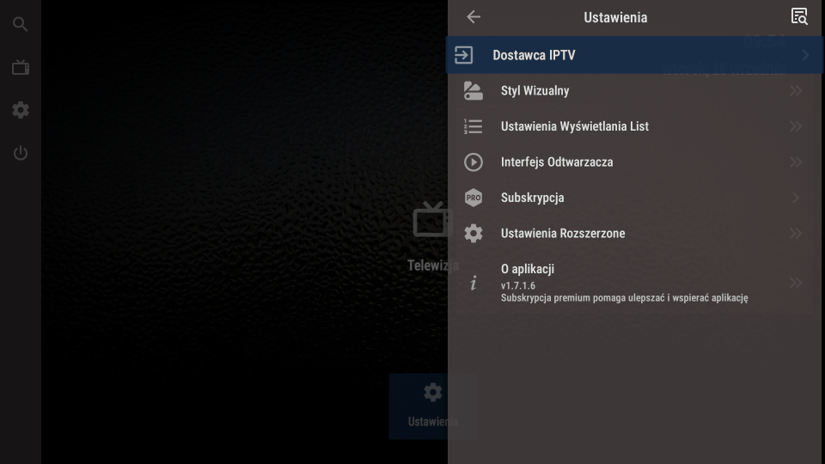Open settings search icon in top-right corner
Viewport: 825px width, 464px height.
tap(799, 17)
